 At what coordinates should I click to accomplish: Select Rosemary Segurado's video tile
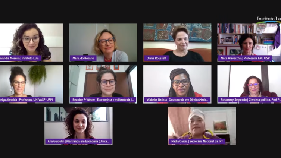point(249,84)
